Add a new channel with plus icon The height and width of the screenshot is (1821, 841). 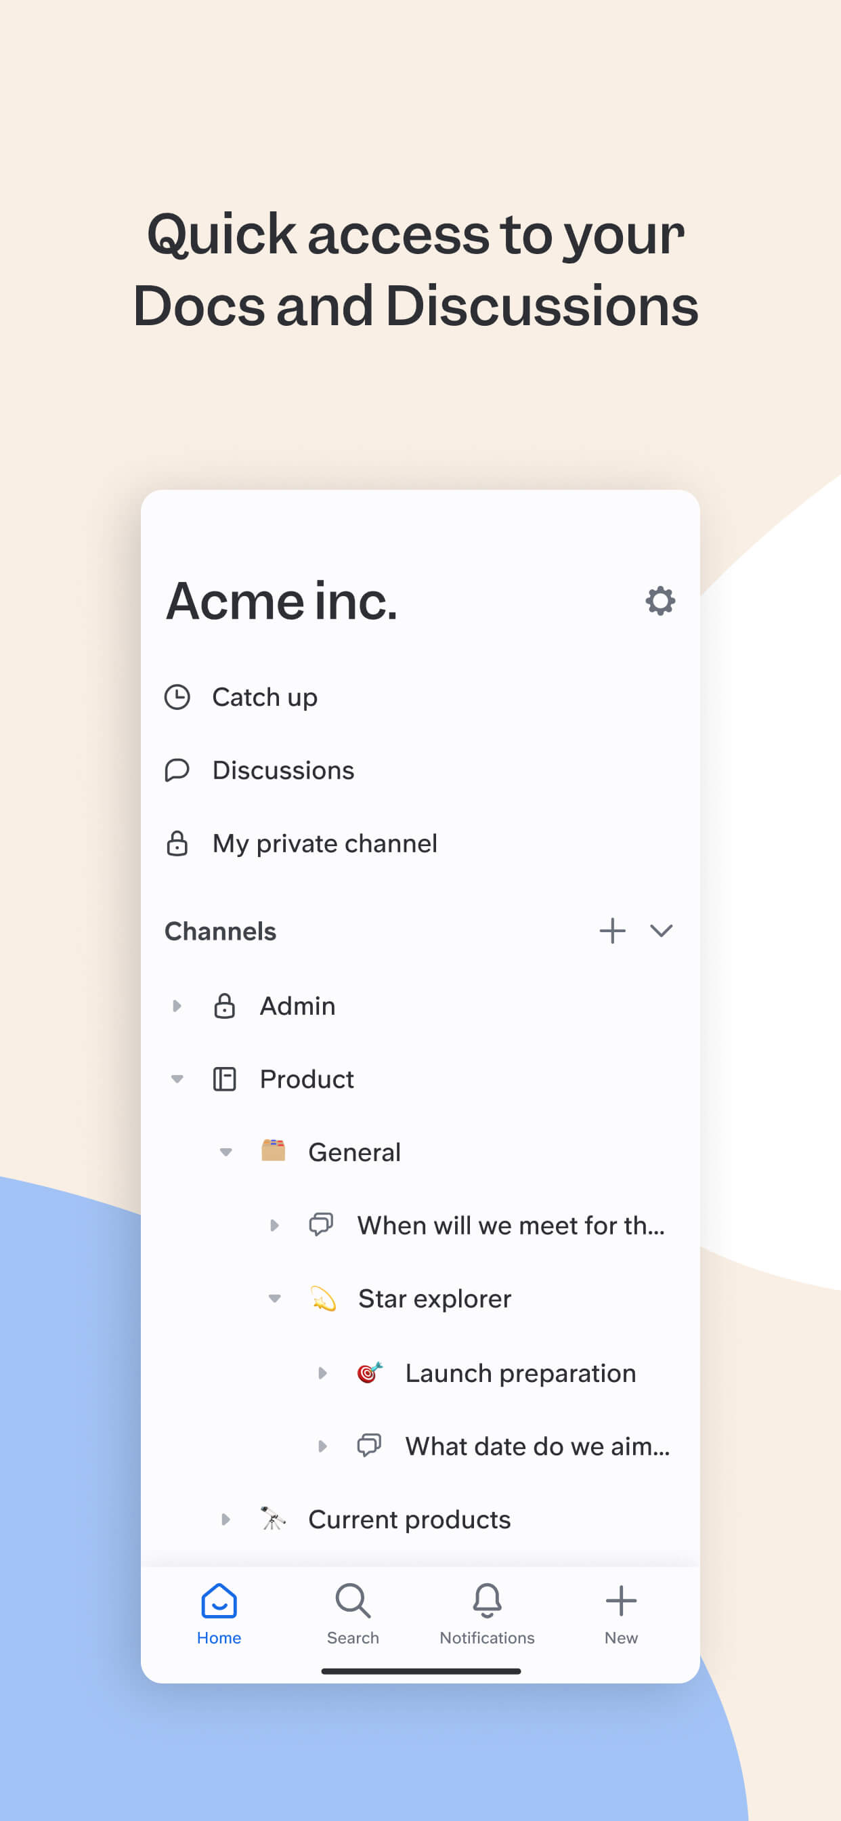612,930
